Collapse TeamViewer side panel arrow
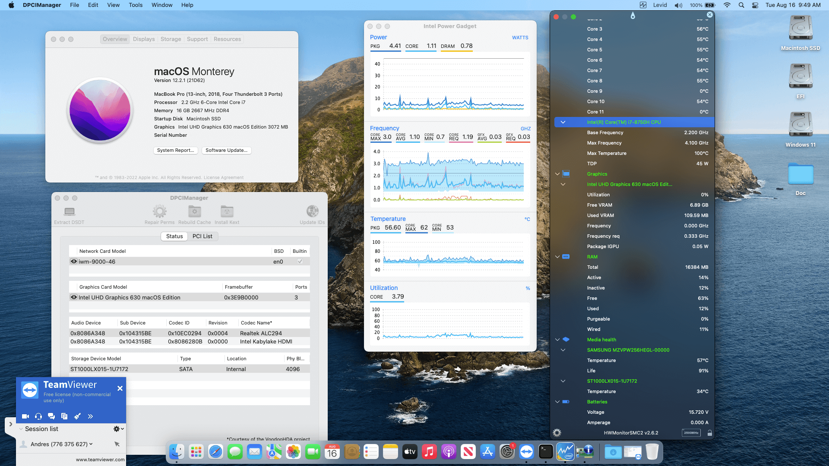The width and height of the screenshot is (829, 466). (10, 424)
